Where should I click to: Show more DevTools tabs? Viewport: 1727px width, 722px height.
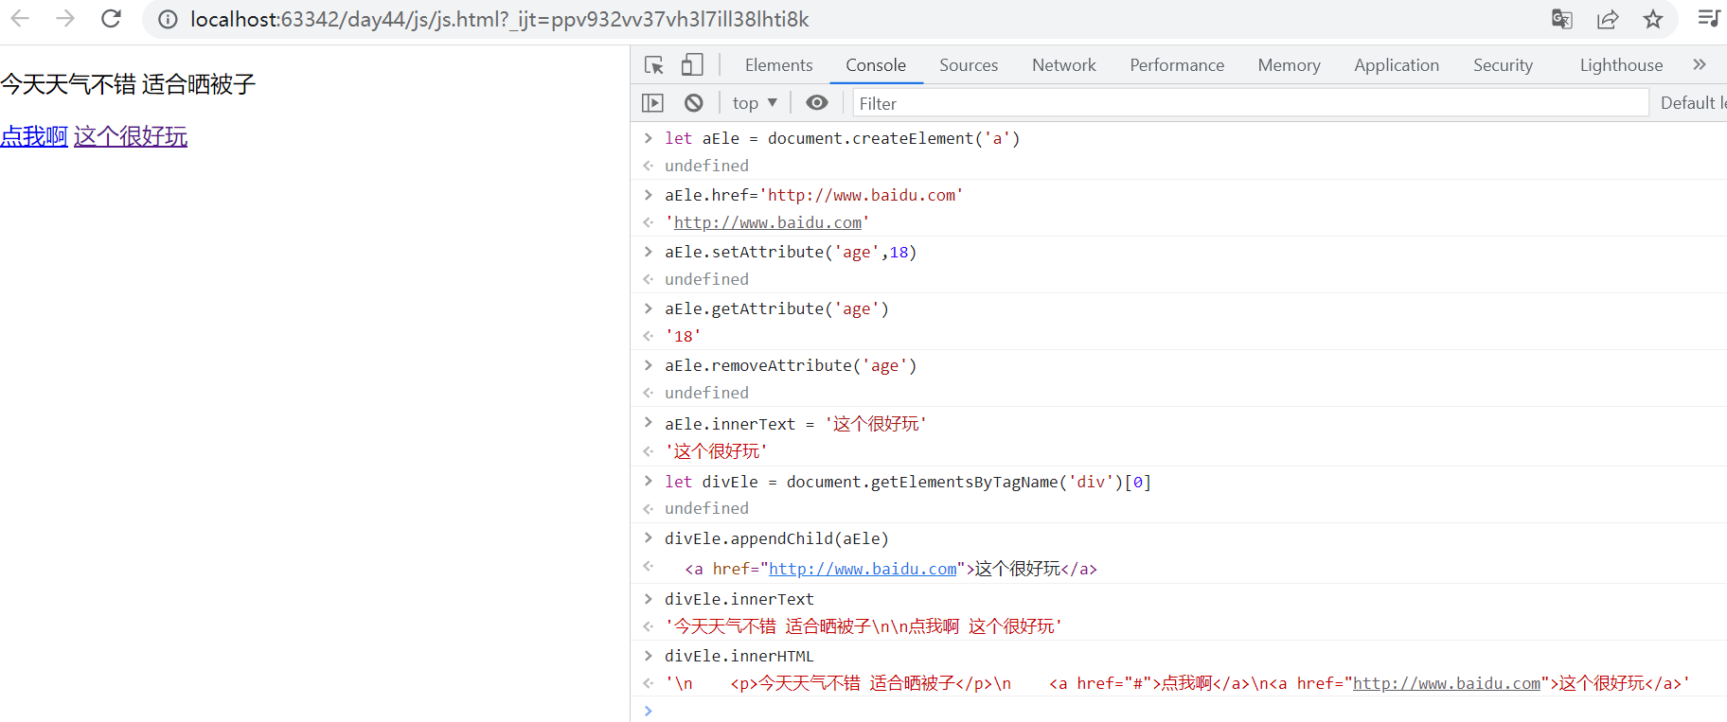(1700, 64)
